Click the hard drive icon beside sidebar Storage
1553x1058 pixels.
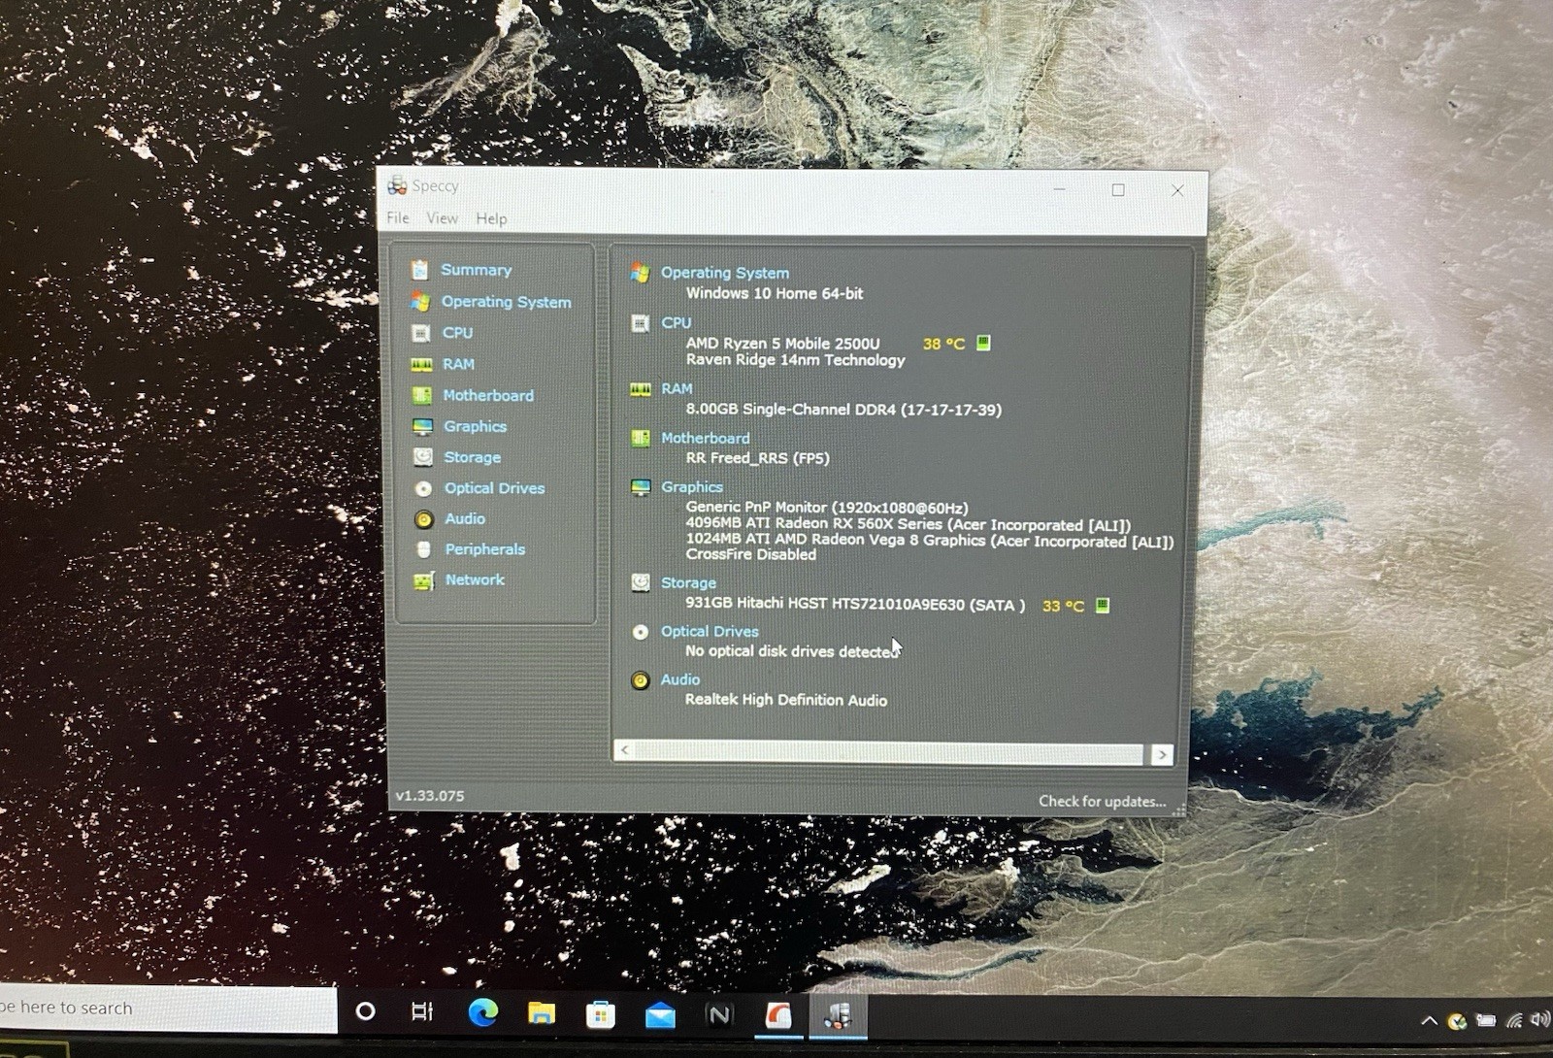(423, 457)
